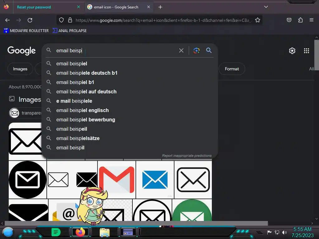
Task: Open the Firefox extensions puzzle icon
Action: tap(300, 20)
